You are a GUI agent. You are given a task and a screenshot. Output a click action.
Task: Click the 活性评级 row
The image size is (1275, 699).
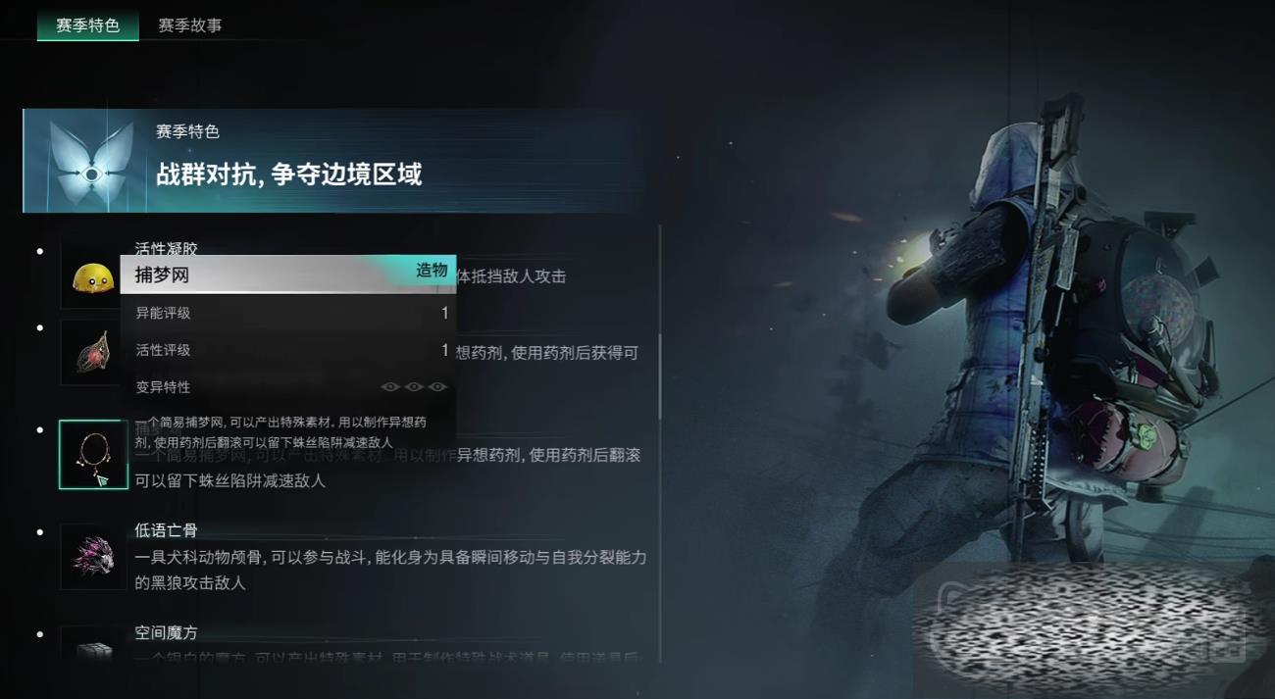[288, 350]
